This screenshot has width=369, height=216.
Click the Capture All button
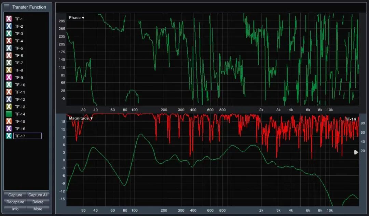pos(38,195)
